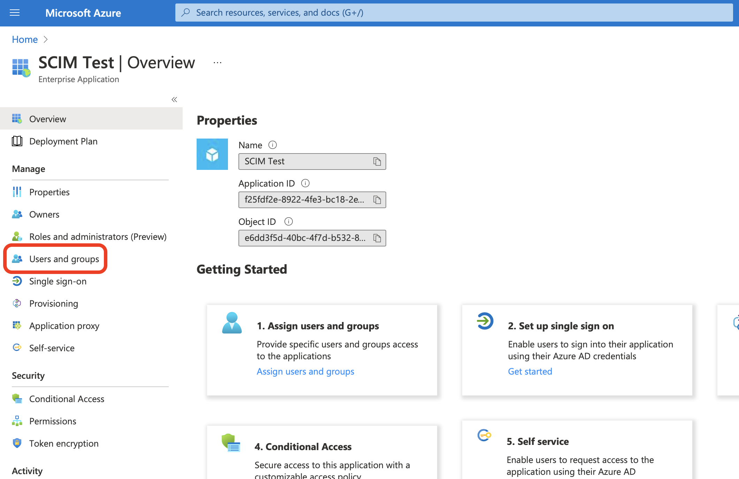This screenshot has height=479, width=739.
Task: Click the Self-service key icon
Action: pos(17,347)
